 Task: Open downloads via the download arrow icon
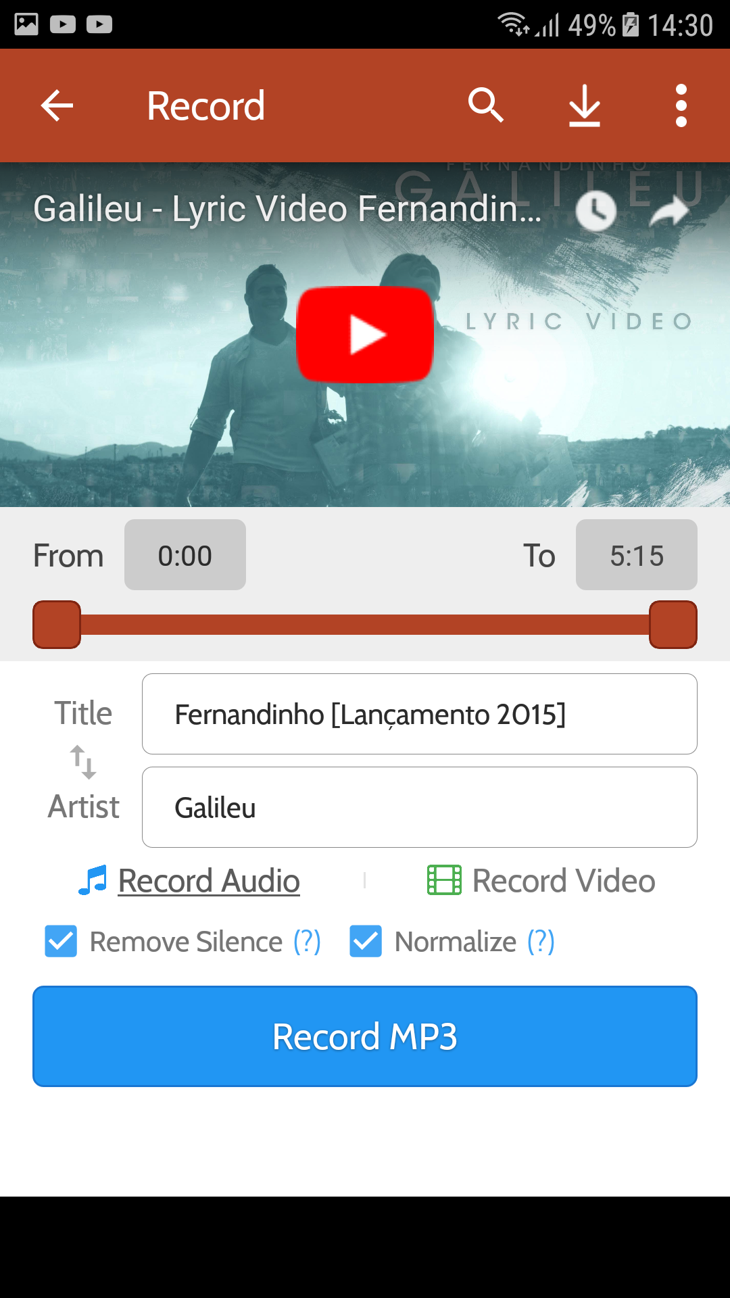585,105
